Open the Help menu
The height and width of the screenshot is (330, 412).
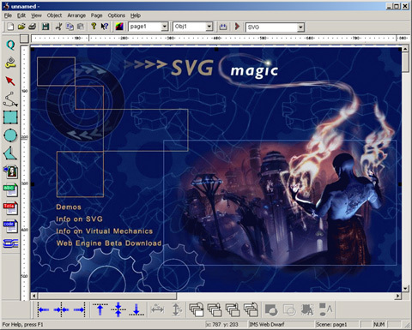pyautogui.click(x=136, y=15)
